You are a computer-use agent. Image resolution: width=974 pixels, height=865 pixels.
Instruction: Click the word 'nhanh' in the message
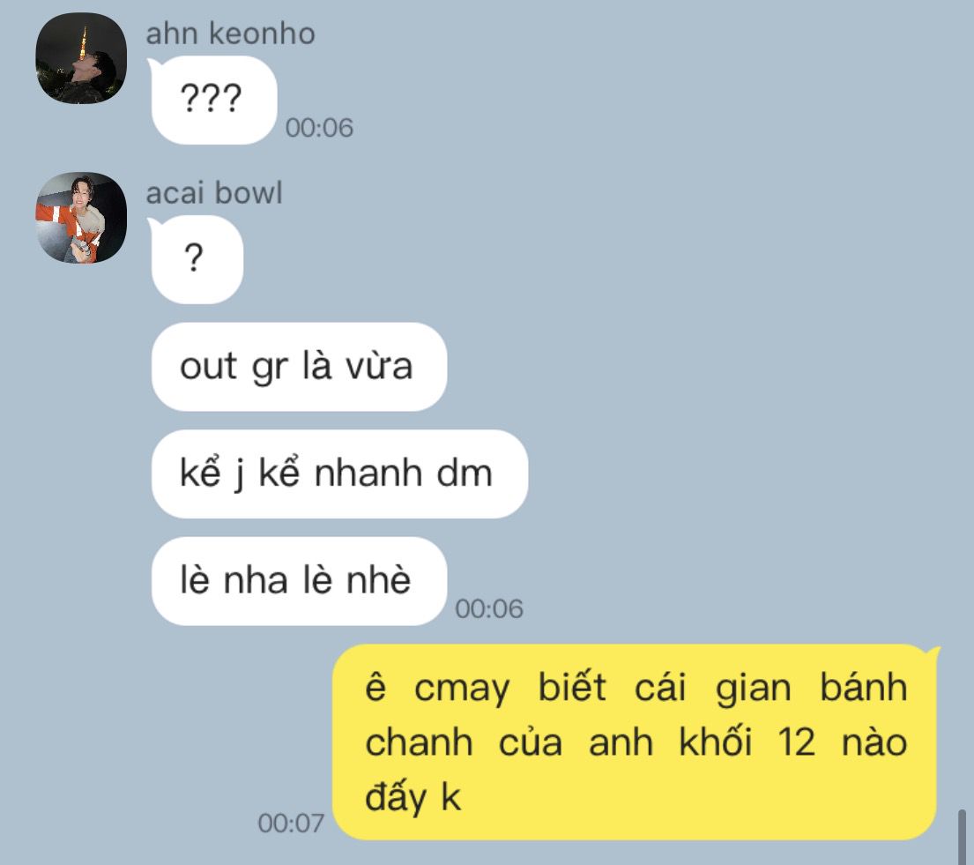(368, 474)
